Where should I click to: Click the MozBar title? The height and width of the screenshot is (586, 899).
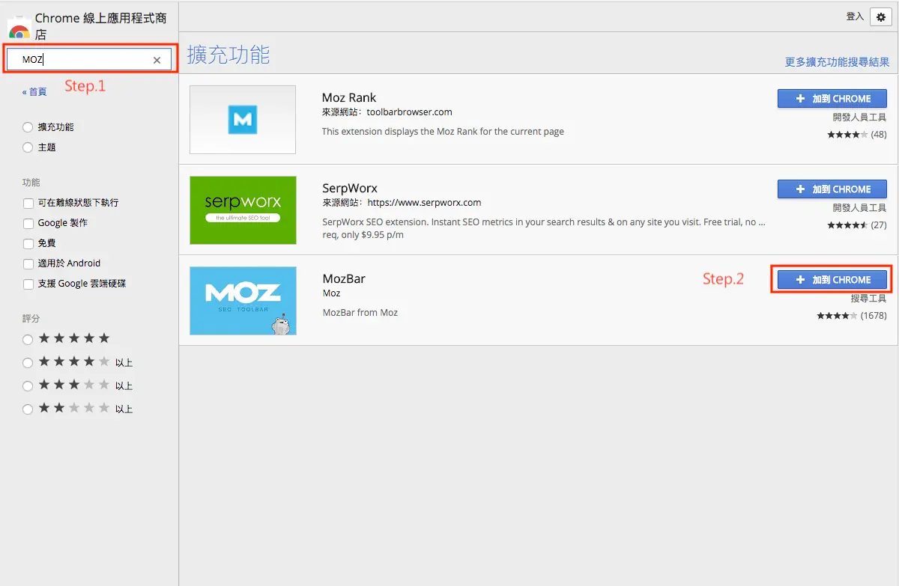(344, 278)
